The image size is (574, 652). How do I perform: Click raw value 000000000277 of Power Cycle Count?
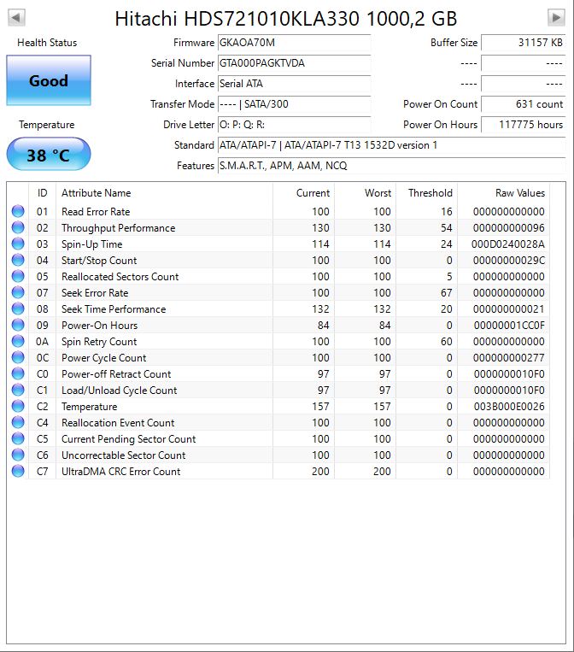tap(509, 357)
